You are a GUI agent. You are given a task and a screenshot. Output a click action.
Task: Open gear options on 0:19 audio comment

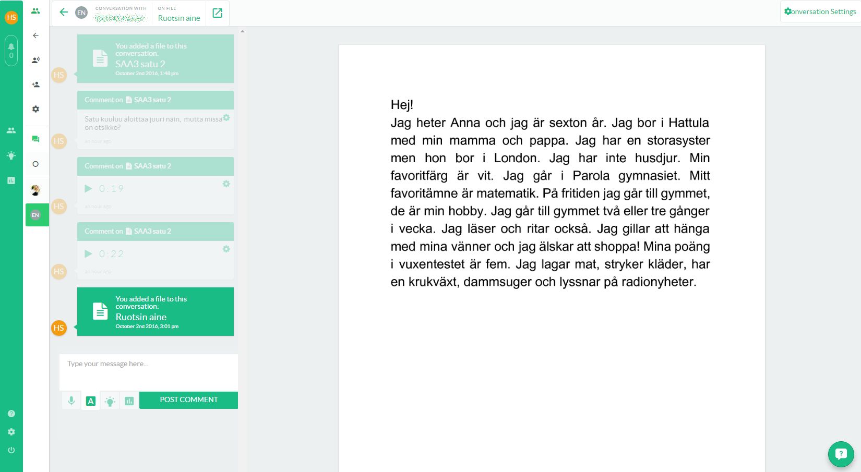[x=226, y=184]
